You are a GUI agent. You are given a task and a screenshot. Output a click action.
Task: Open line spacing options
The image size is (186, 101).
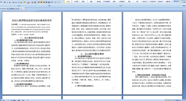coord(52,2)
